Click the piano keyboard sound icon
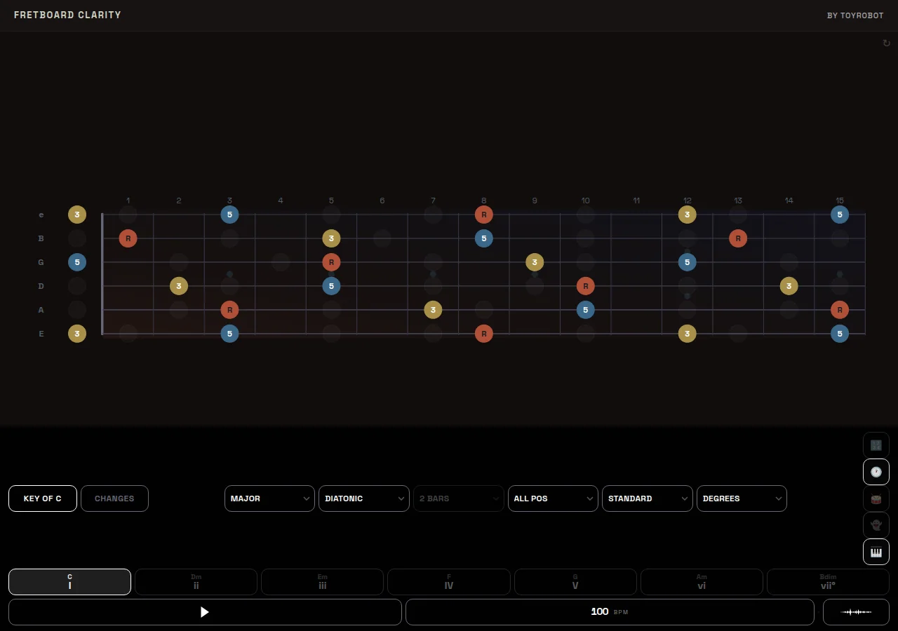 pos(876,552)
